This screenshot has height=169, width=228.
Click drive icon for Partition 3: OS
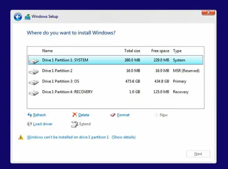point(34,82)
